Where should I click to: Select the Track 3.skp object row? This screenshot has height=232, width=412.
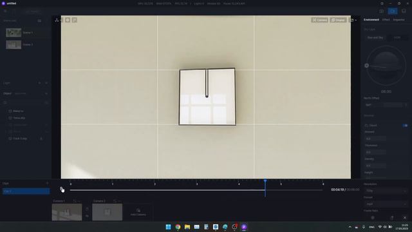[26, 139]
